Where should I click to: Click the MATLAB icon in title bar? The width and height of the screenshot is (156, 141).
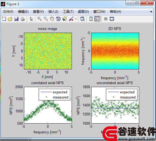(3, 4)
